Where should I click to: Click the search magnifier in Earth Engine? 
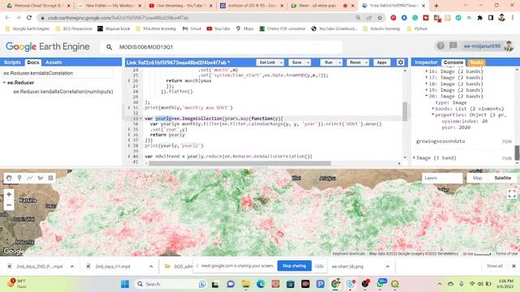tap(109, 47)
